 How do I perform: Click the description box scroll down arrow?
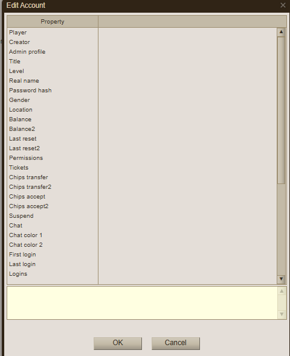[282, 314]
